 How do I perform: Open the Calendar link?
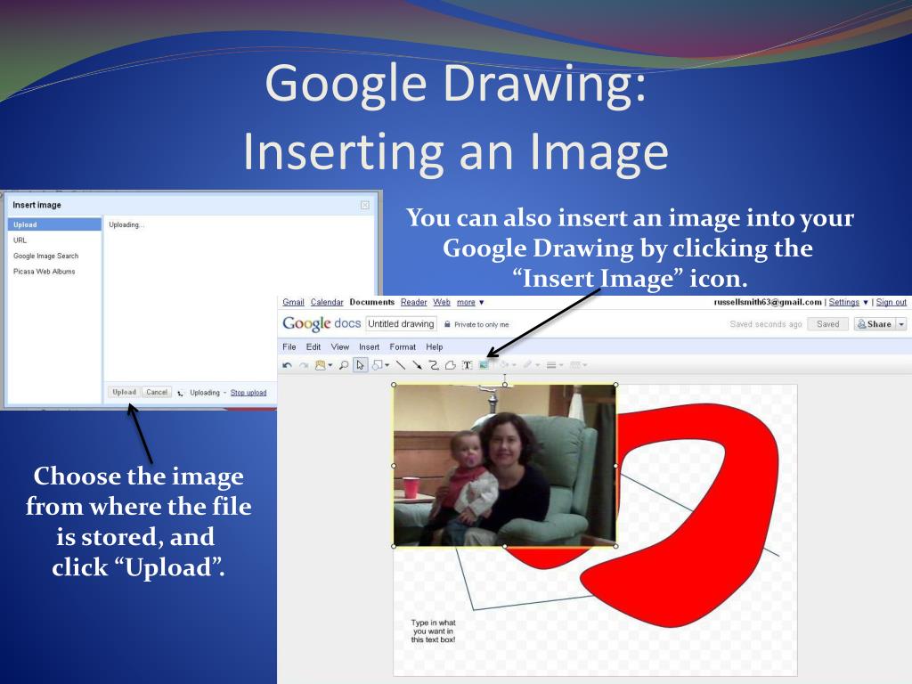327,303
